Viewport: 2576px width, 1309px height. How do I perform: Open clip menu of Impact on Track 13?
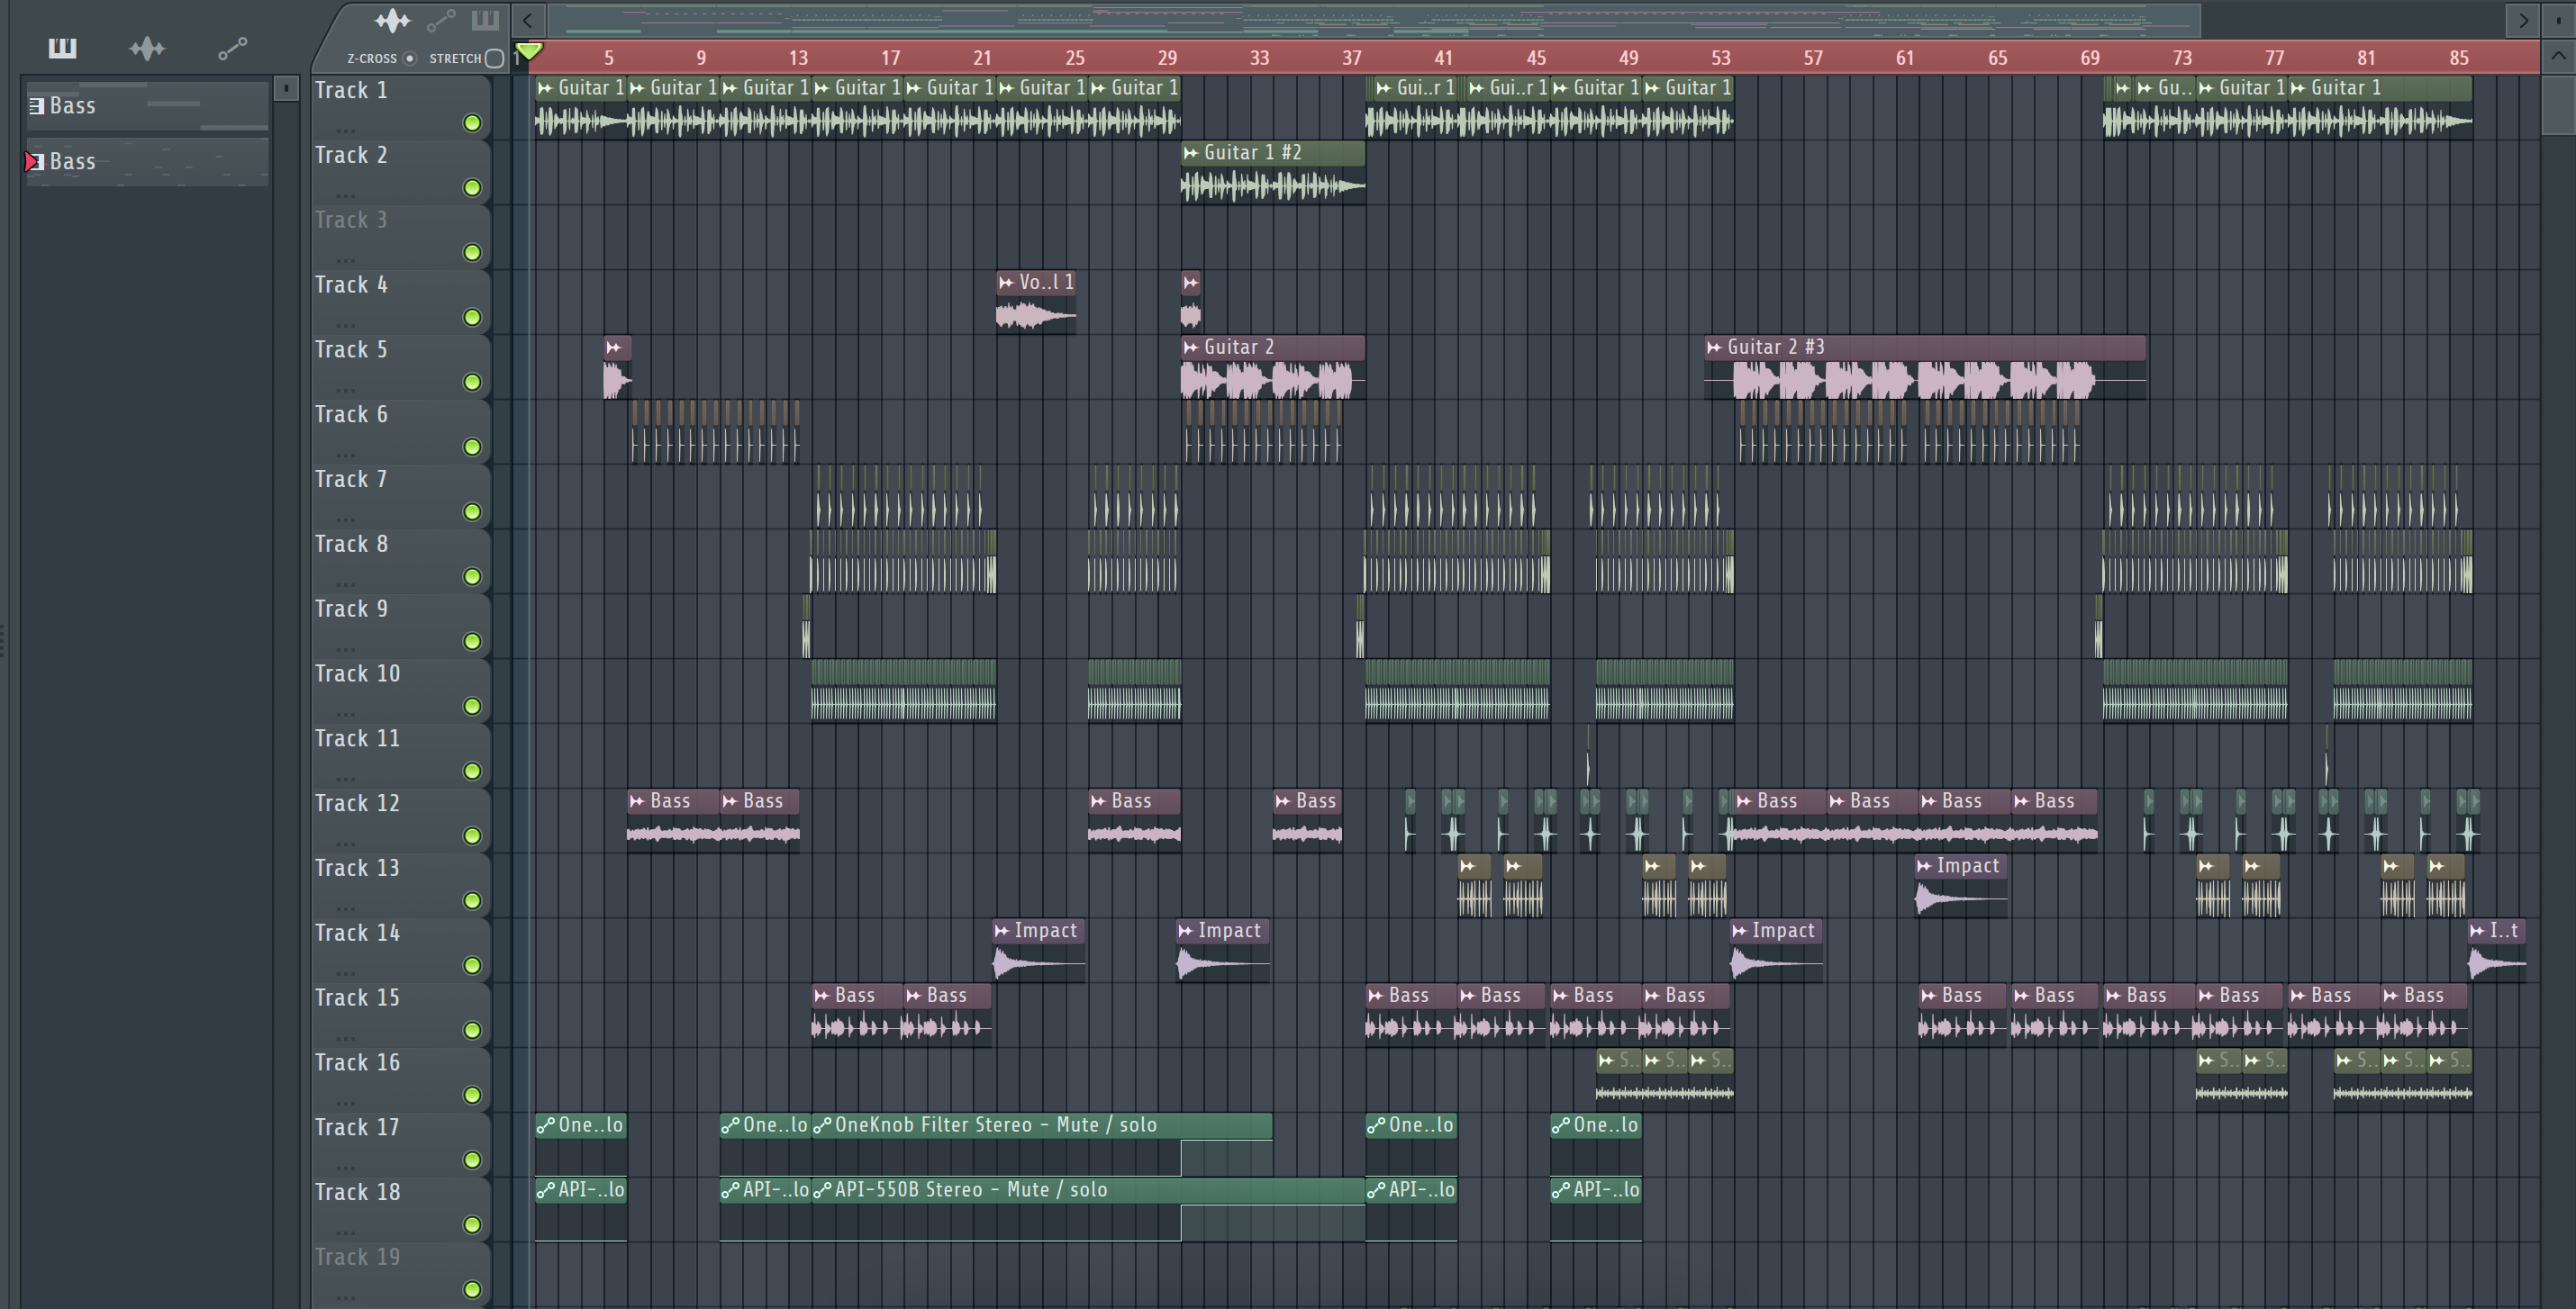coord(1924,866)
